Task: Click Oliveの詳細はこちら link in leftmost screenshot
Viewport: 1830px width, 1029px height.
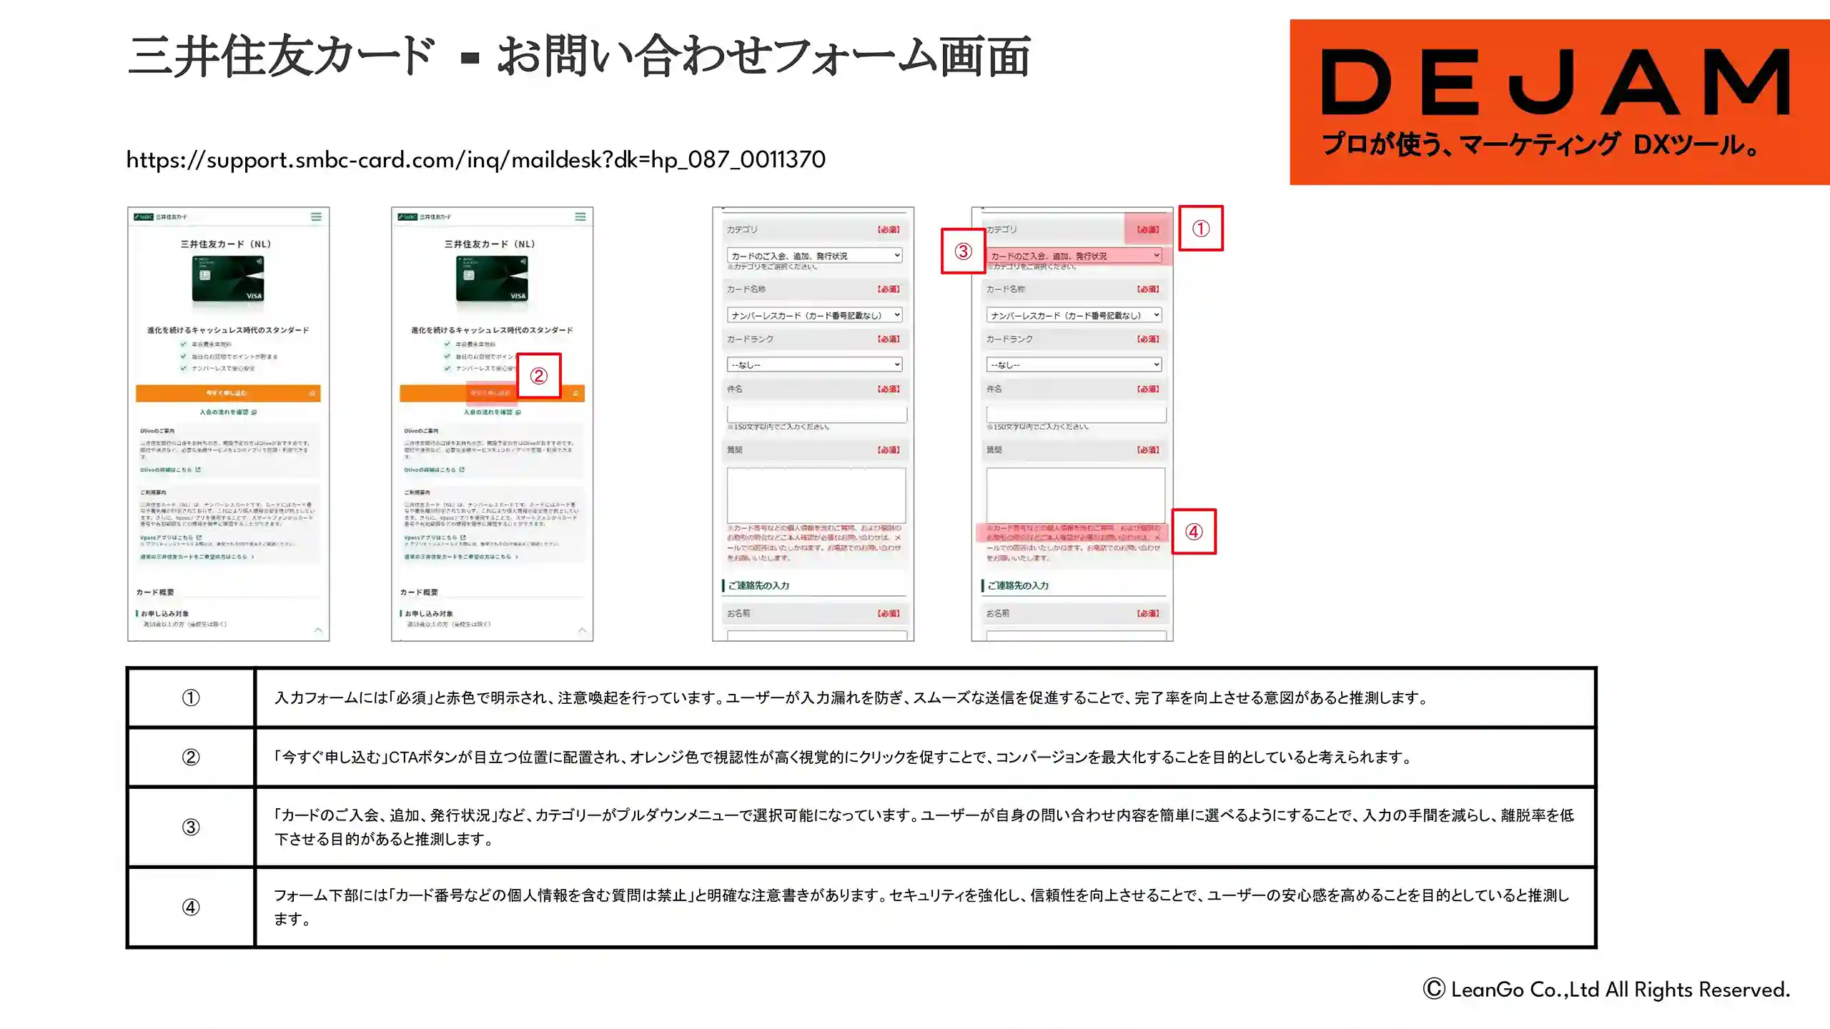Action: click(x=170, y=469)
